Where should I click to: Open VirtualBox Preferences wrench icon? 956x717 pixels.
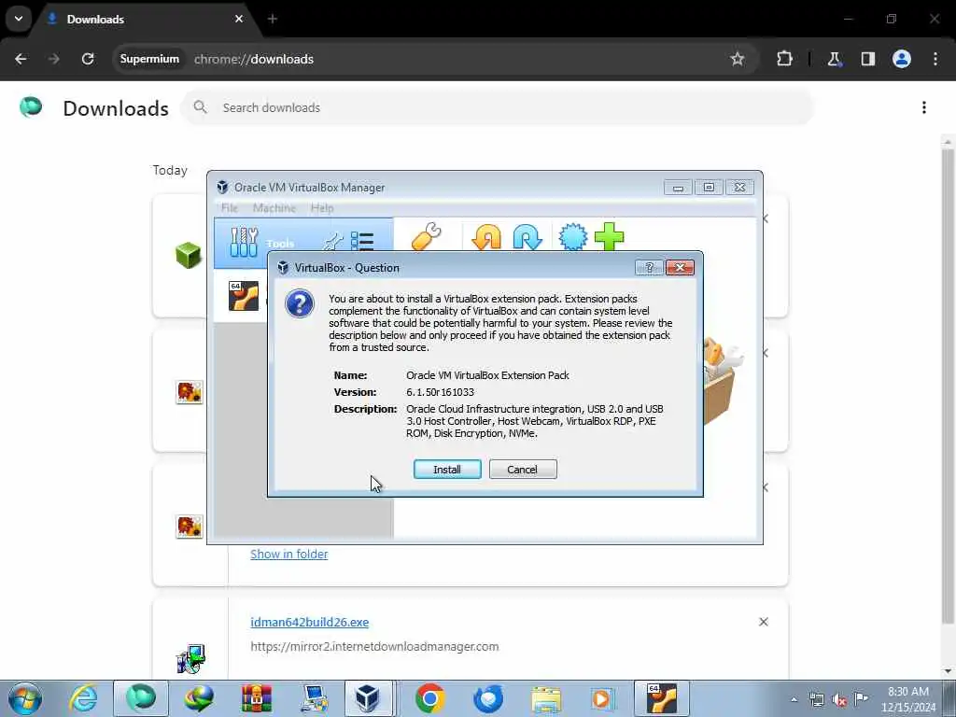point(426,237)
